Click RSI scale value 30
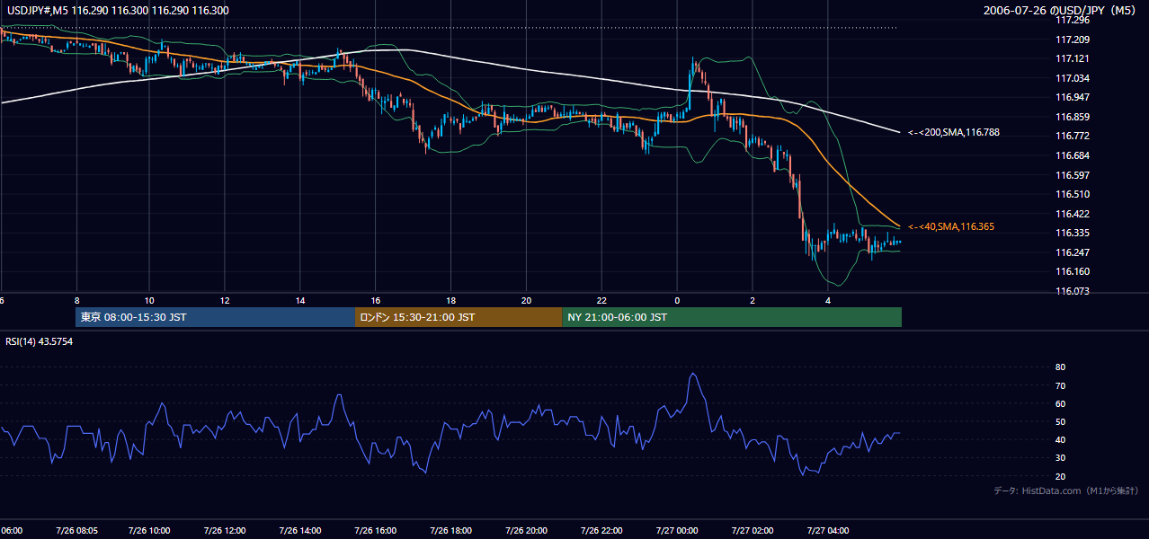Viewport: 1149px width, 539px height. [x=1061, y=458]
